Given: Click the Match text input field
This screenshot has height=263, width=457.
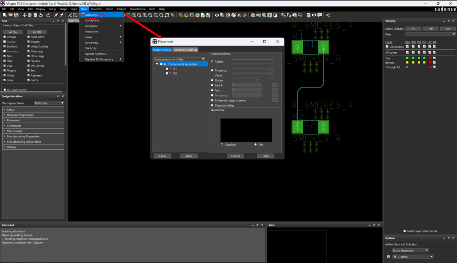Looking at the screenshot, I should click(x=253, y=62).
